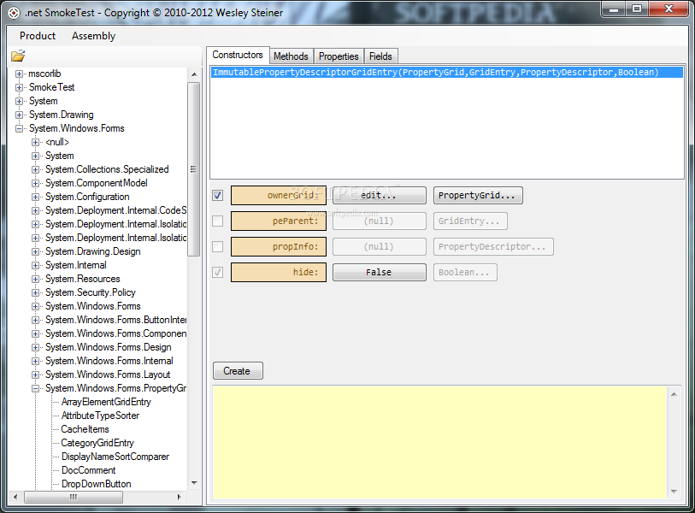Expand System.Windows.Forms.Layout node
This screenshot has width=695, height=513.
35,374
